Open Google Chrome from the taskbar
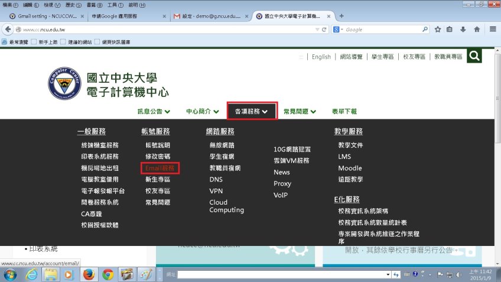501x282 pixels. [x=107, y=274]
